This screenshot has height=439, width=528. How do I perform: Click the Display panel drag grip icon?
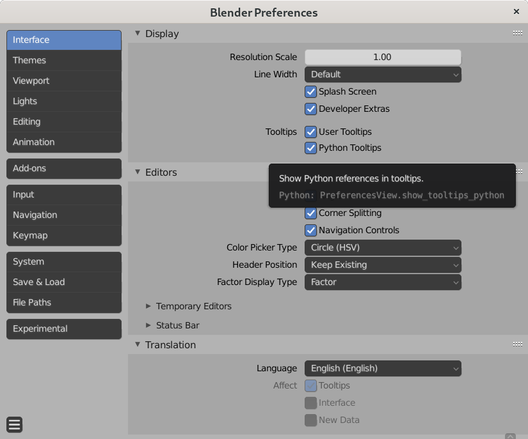[518, 33]
